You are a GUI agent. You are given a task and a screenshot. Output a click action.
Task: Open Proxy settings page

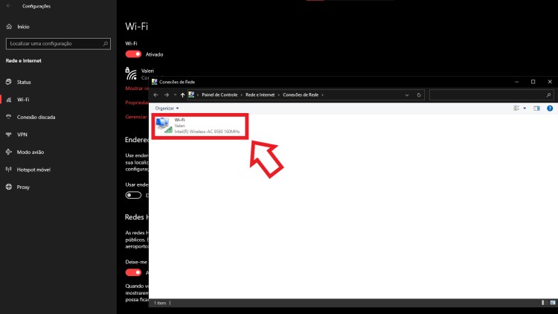pyautogui.click(x=23, y=188)
